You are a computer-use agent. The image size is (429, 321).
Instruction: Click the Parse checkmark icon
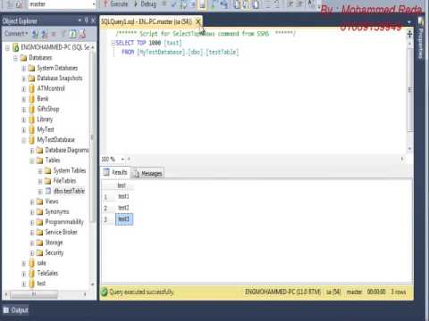173,4
